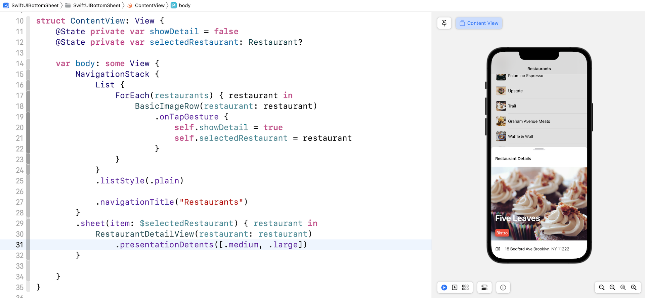The height and width of the screenshot is (298, 645).
Task: Zoom out the canvas preview
Action: tap(602, 288)
